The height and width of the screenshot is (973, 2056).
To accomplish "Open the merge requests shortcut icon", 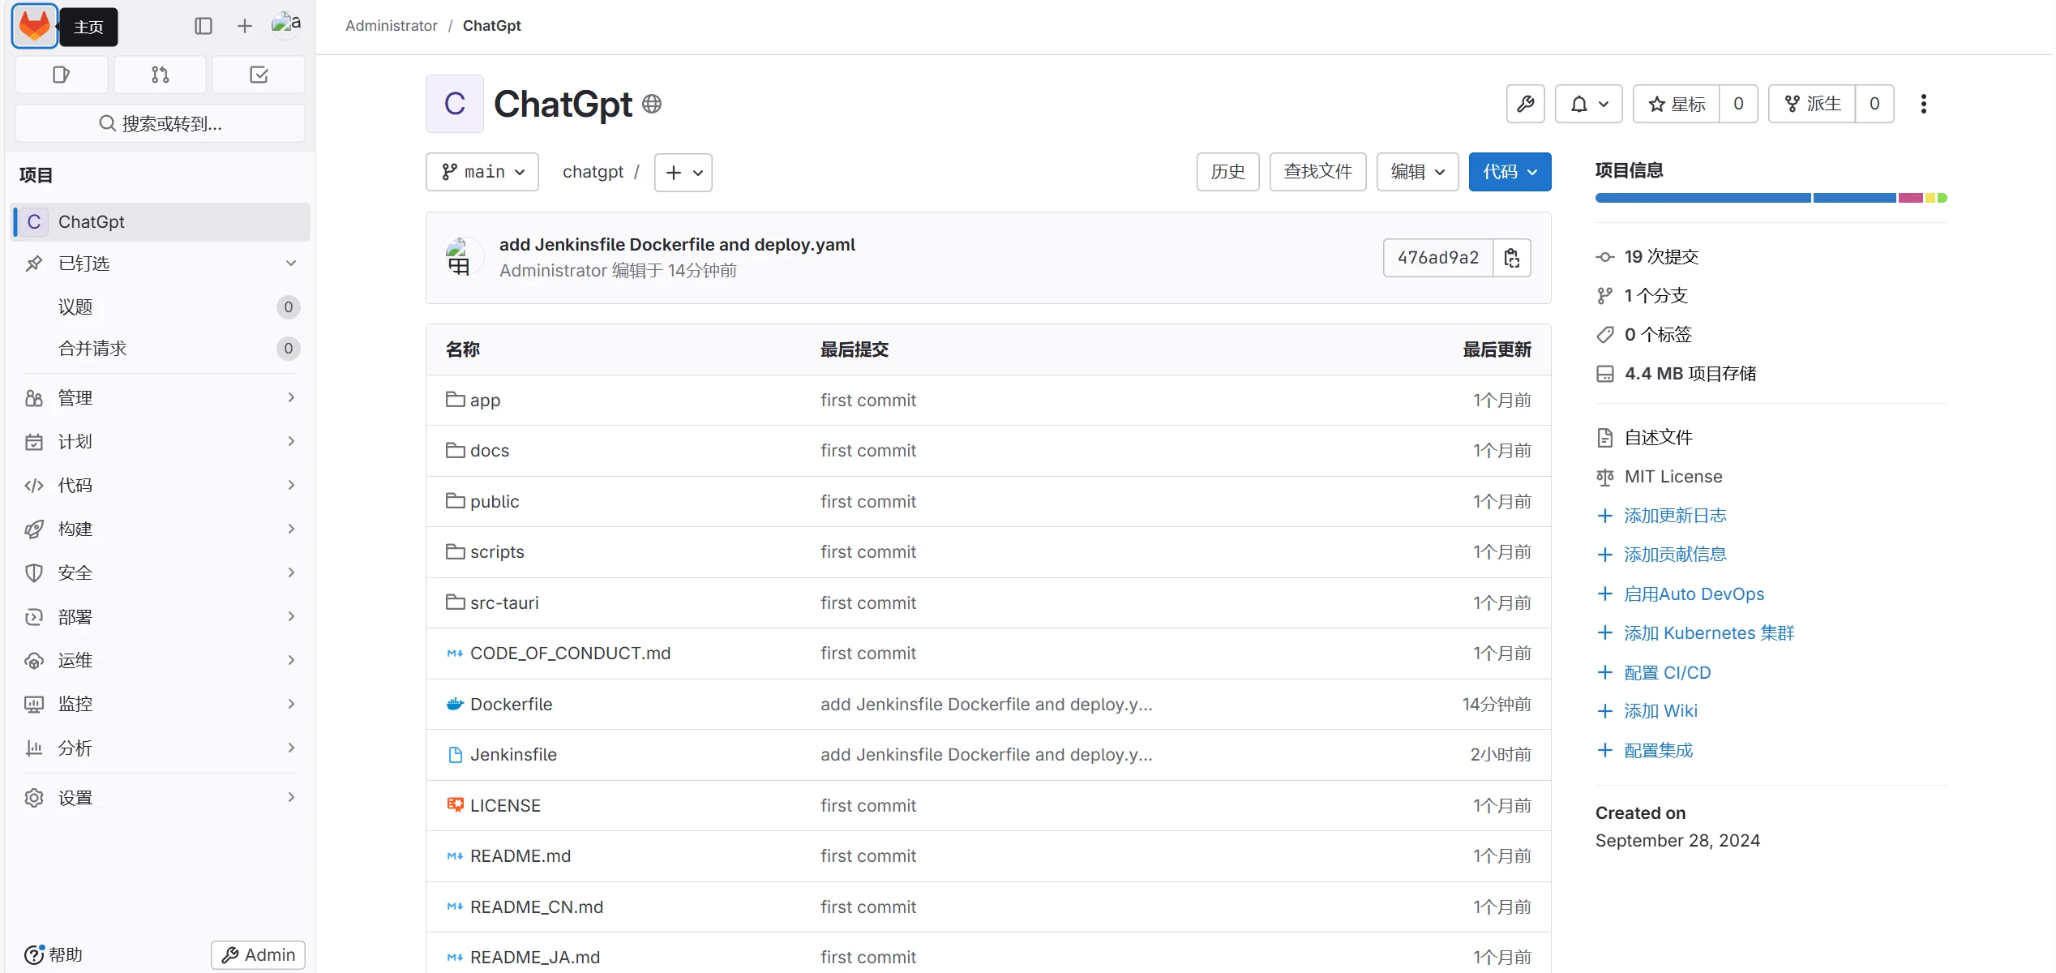I will point(160,75).
